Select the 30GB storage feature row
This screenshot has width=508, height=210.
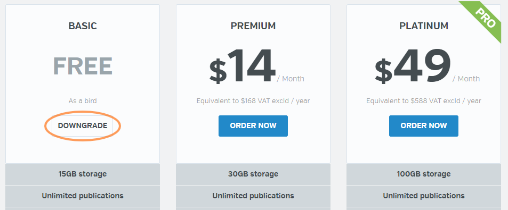point(253,174)
